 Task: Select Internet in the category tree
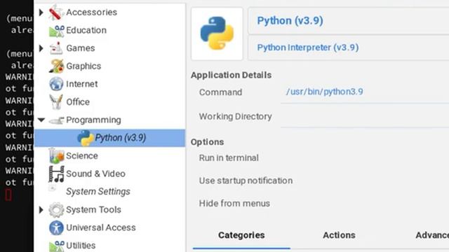tap(82, 84)
